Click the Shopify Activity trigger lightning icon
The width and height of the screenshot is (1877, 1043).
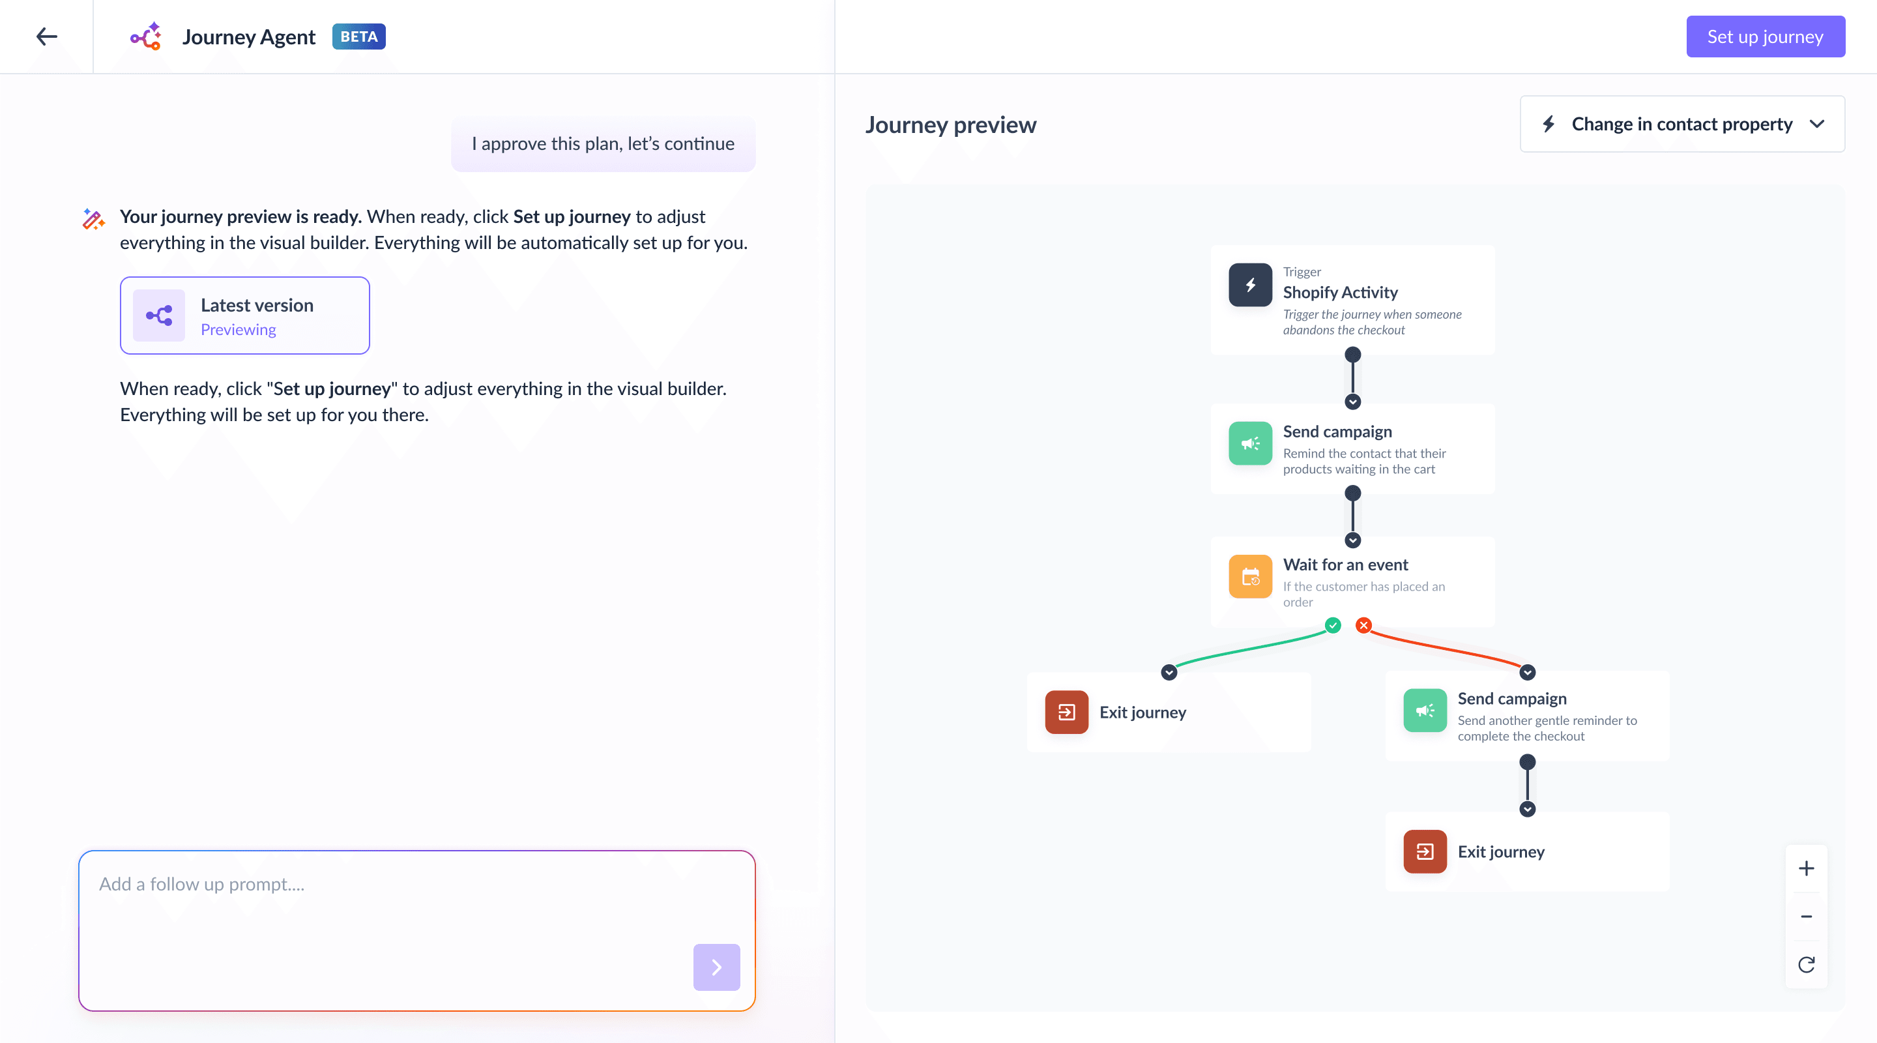tap(1249, 285)
